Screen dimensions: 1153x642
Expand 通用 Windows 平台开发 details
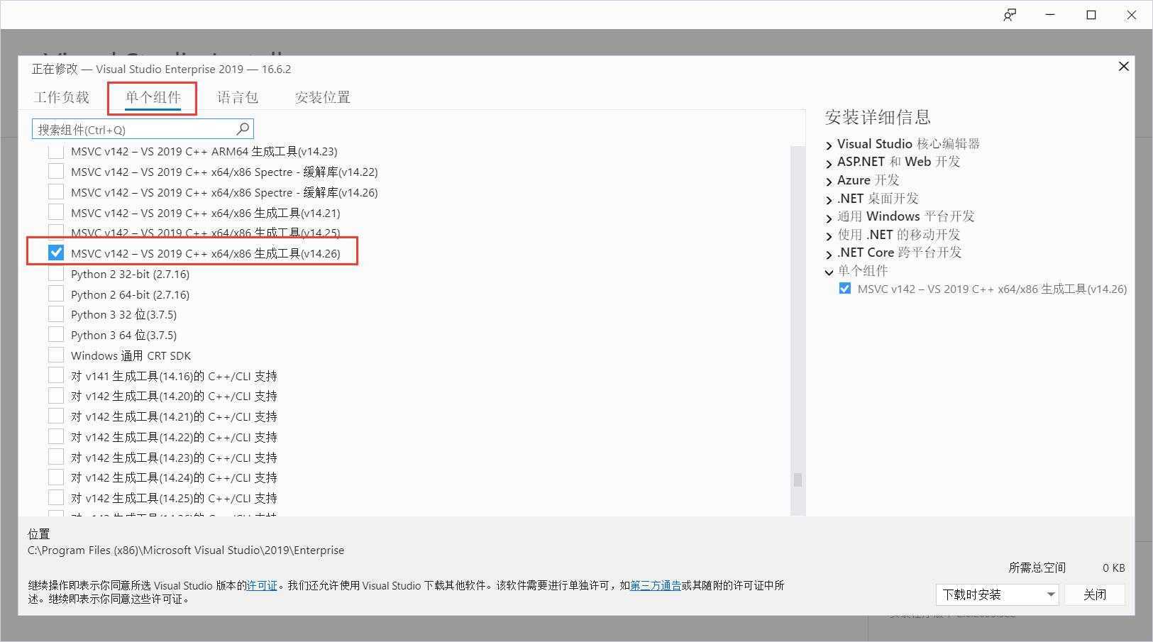829,217
